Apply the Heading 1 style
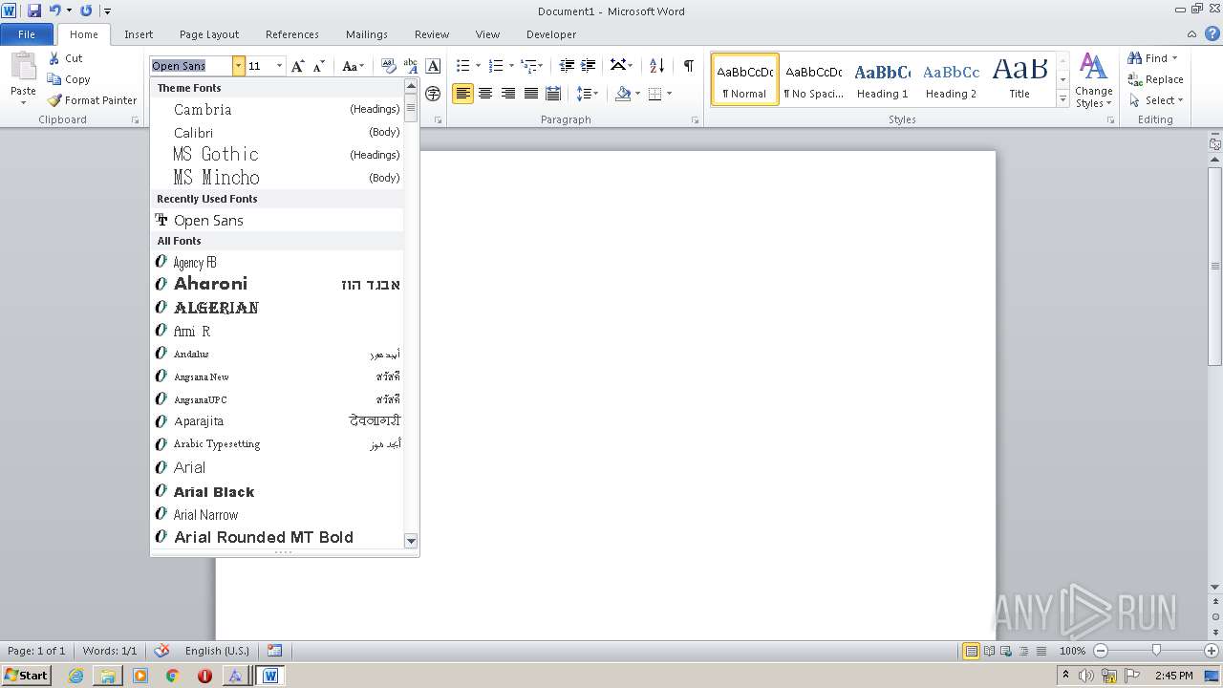The height and width of the screenshot is (688, 1223). (882, 79)
